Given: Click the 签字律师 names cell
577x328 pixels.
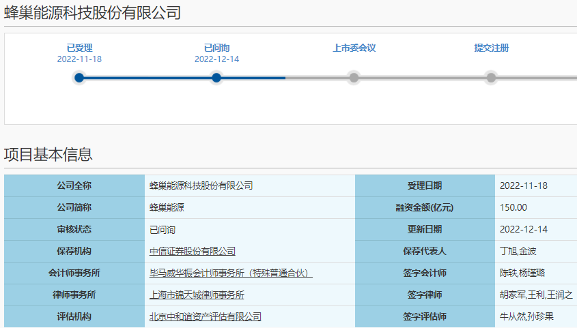Looking at the screenshot, I should click(x=536, y=295).
